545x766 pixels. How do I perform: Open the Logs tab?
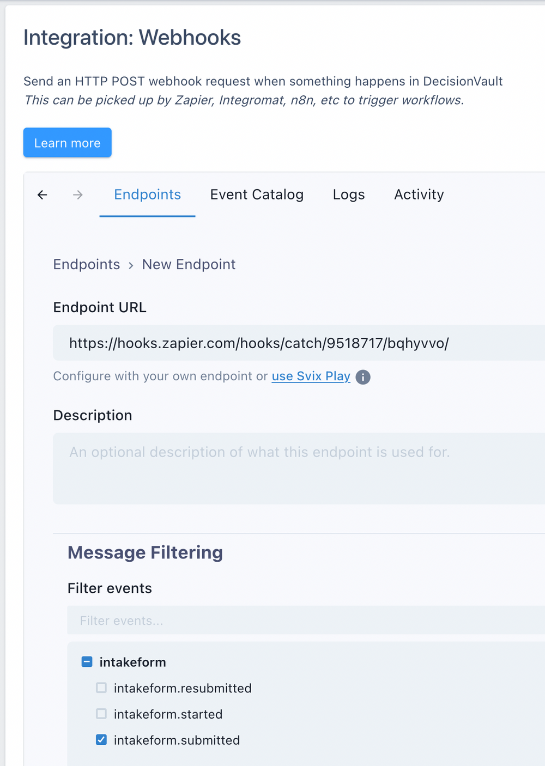(348, 194)
